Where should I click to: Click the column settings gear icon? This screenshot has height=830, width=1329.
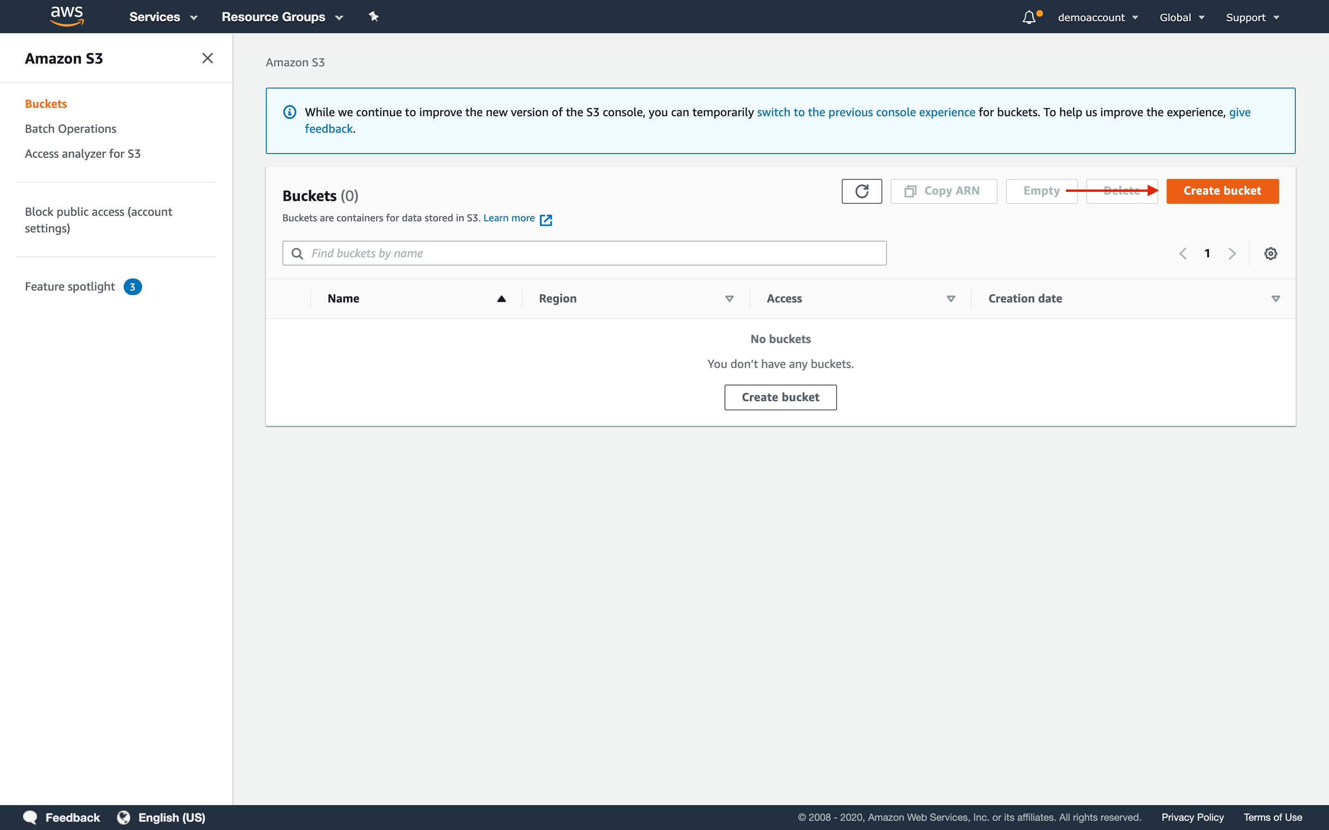(x=1271, y=252)
